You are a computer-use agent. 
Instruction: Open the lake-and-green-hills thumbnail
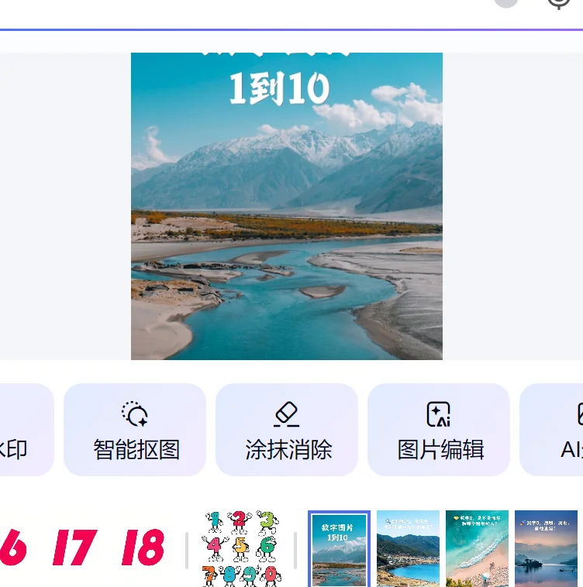pos(408,548)
